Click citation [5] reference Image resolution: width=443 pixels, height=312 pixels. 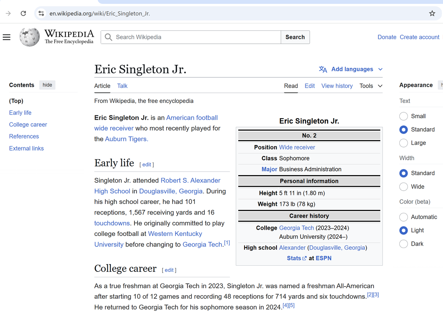click(292, 305)
